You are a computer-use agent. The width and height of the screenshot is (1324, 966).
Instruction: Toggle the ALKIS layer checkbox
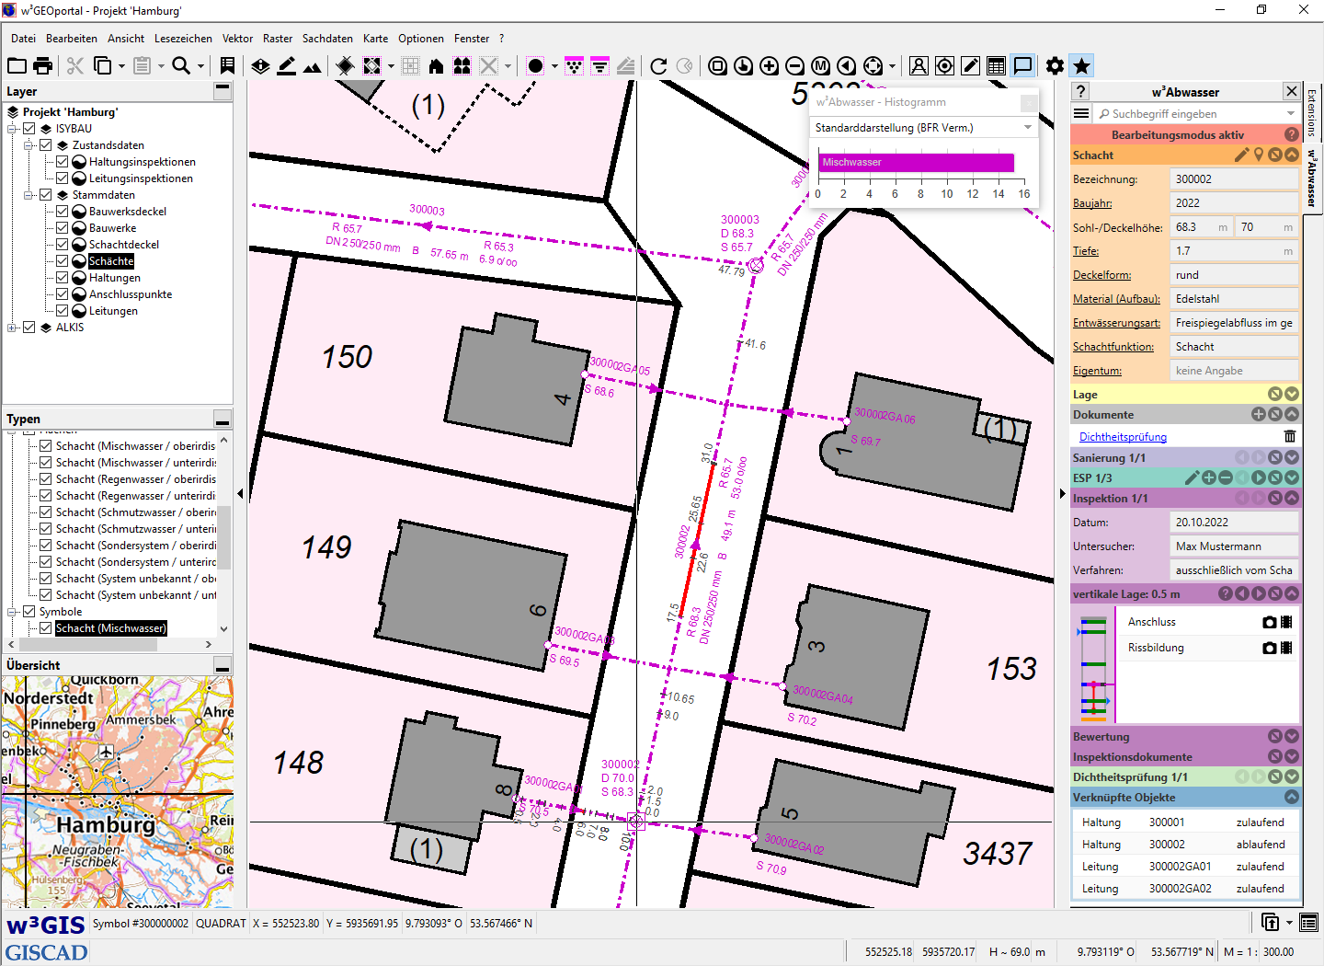[29, 328]
